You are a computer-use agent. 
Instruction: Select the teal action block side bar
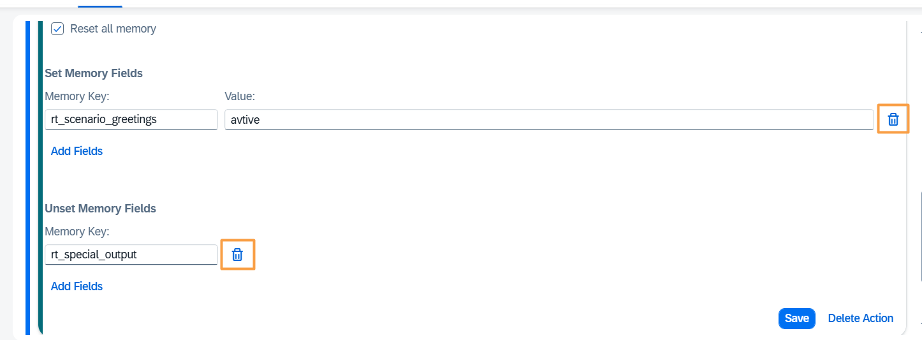(40, 177)
